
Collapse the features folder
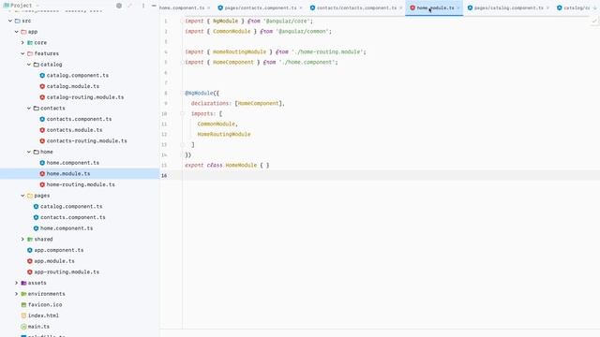(x=22, y=53)
